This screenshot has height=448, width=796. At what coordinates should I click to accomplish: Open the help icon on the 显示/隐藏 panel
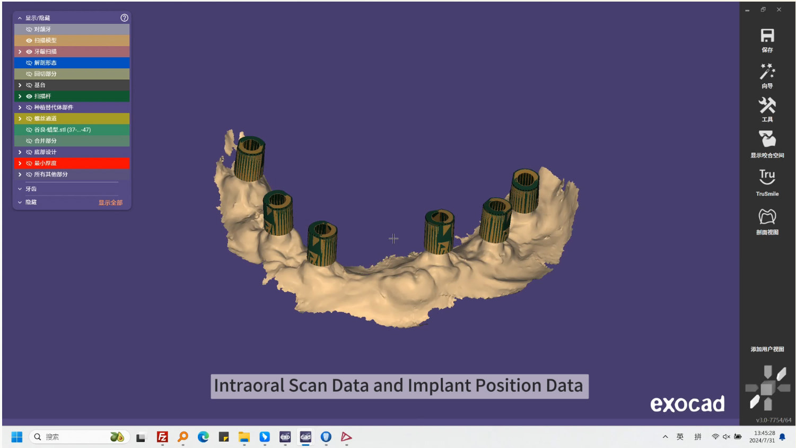point(124,17)
